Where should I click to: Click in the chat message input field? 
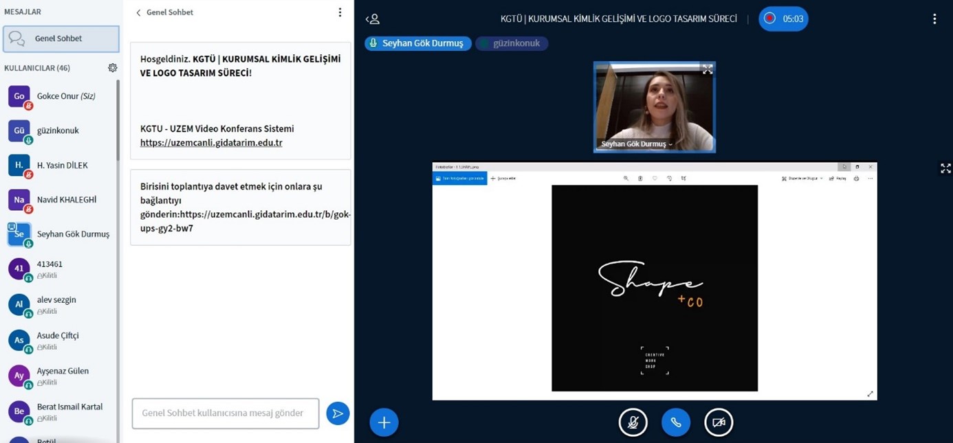coord(226,413)
